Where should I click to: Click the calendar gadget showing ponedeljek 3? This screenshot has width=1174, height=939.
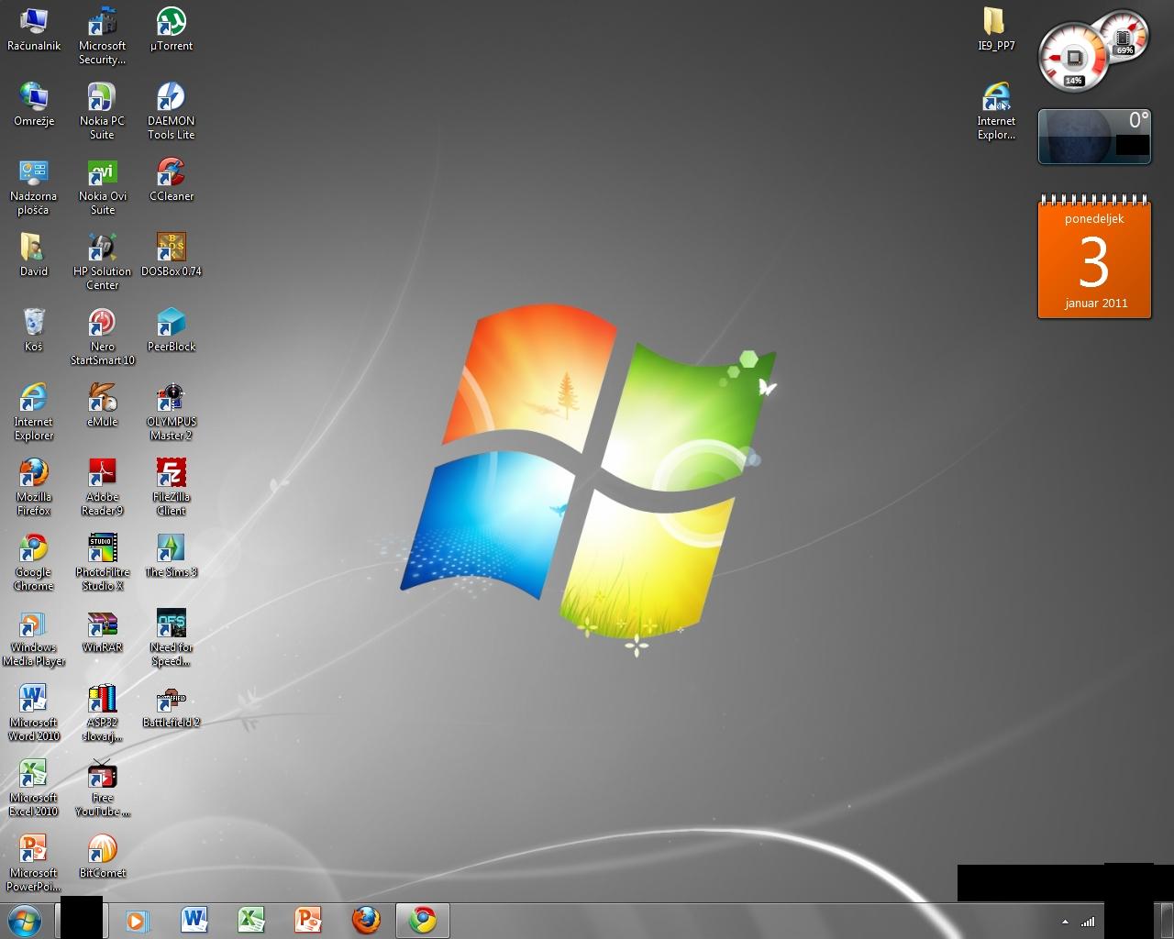(1094, 258)
